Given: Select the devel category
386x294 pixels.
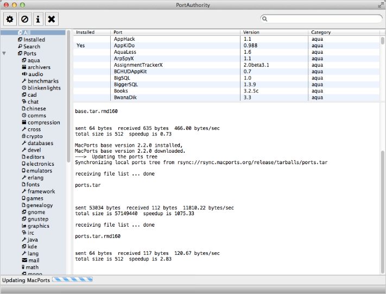Looking at the screenshot, I should click(x=31, y=150).
